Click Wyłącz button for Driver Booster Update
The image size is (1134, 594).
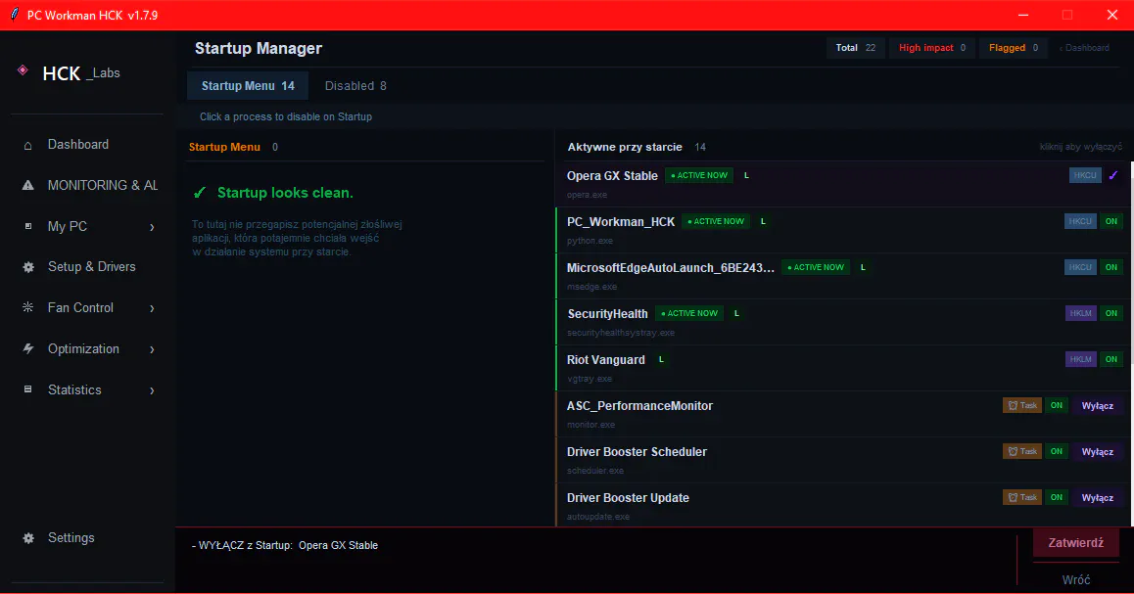(x=1097, y=498)
